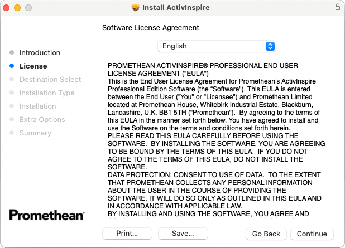Select the License step label in sidebar
This screenshot has height=248, width=345.
coord(33,66)
